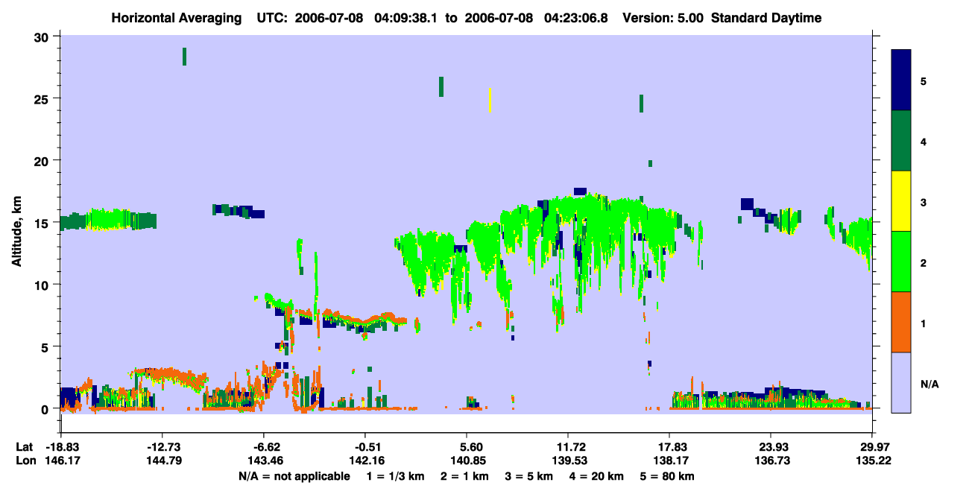Click longitude value 143.46
The width and height of the screenshot is (969, 497).
(264, 460)
